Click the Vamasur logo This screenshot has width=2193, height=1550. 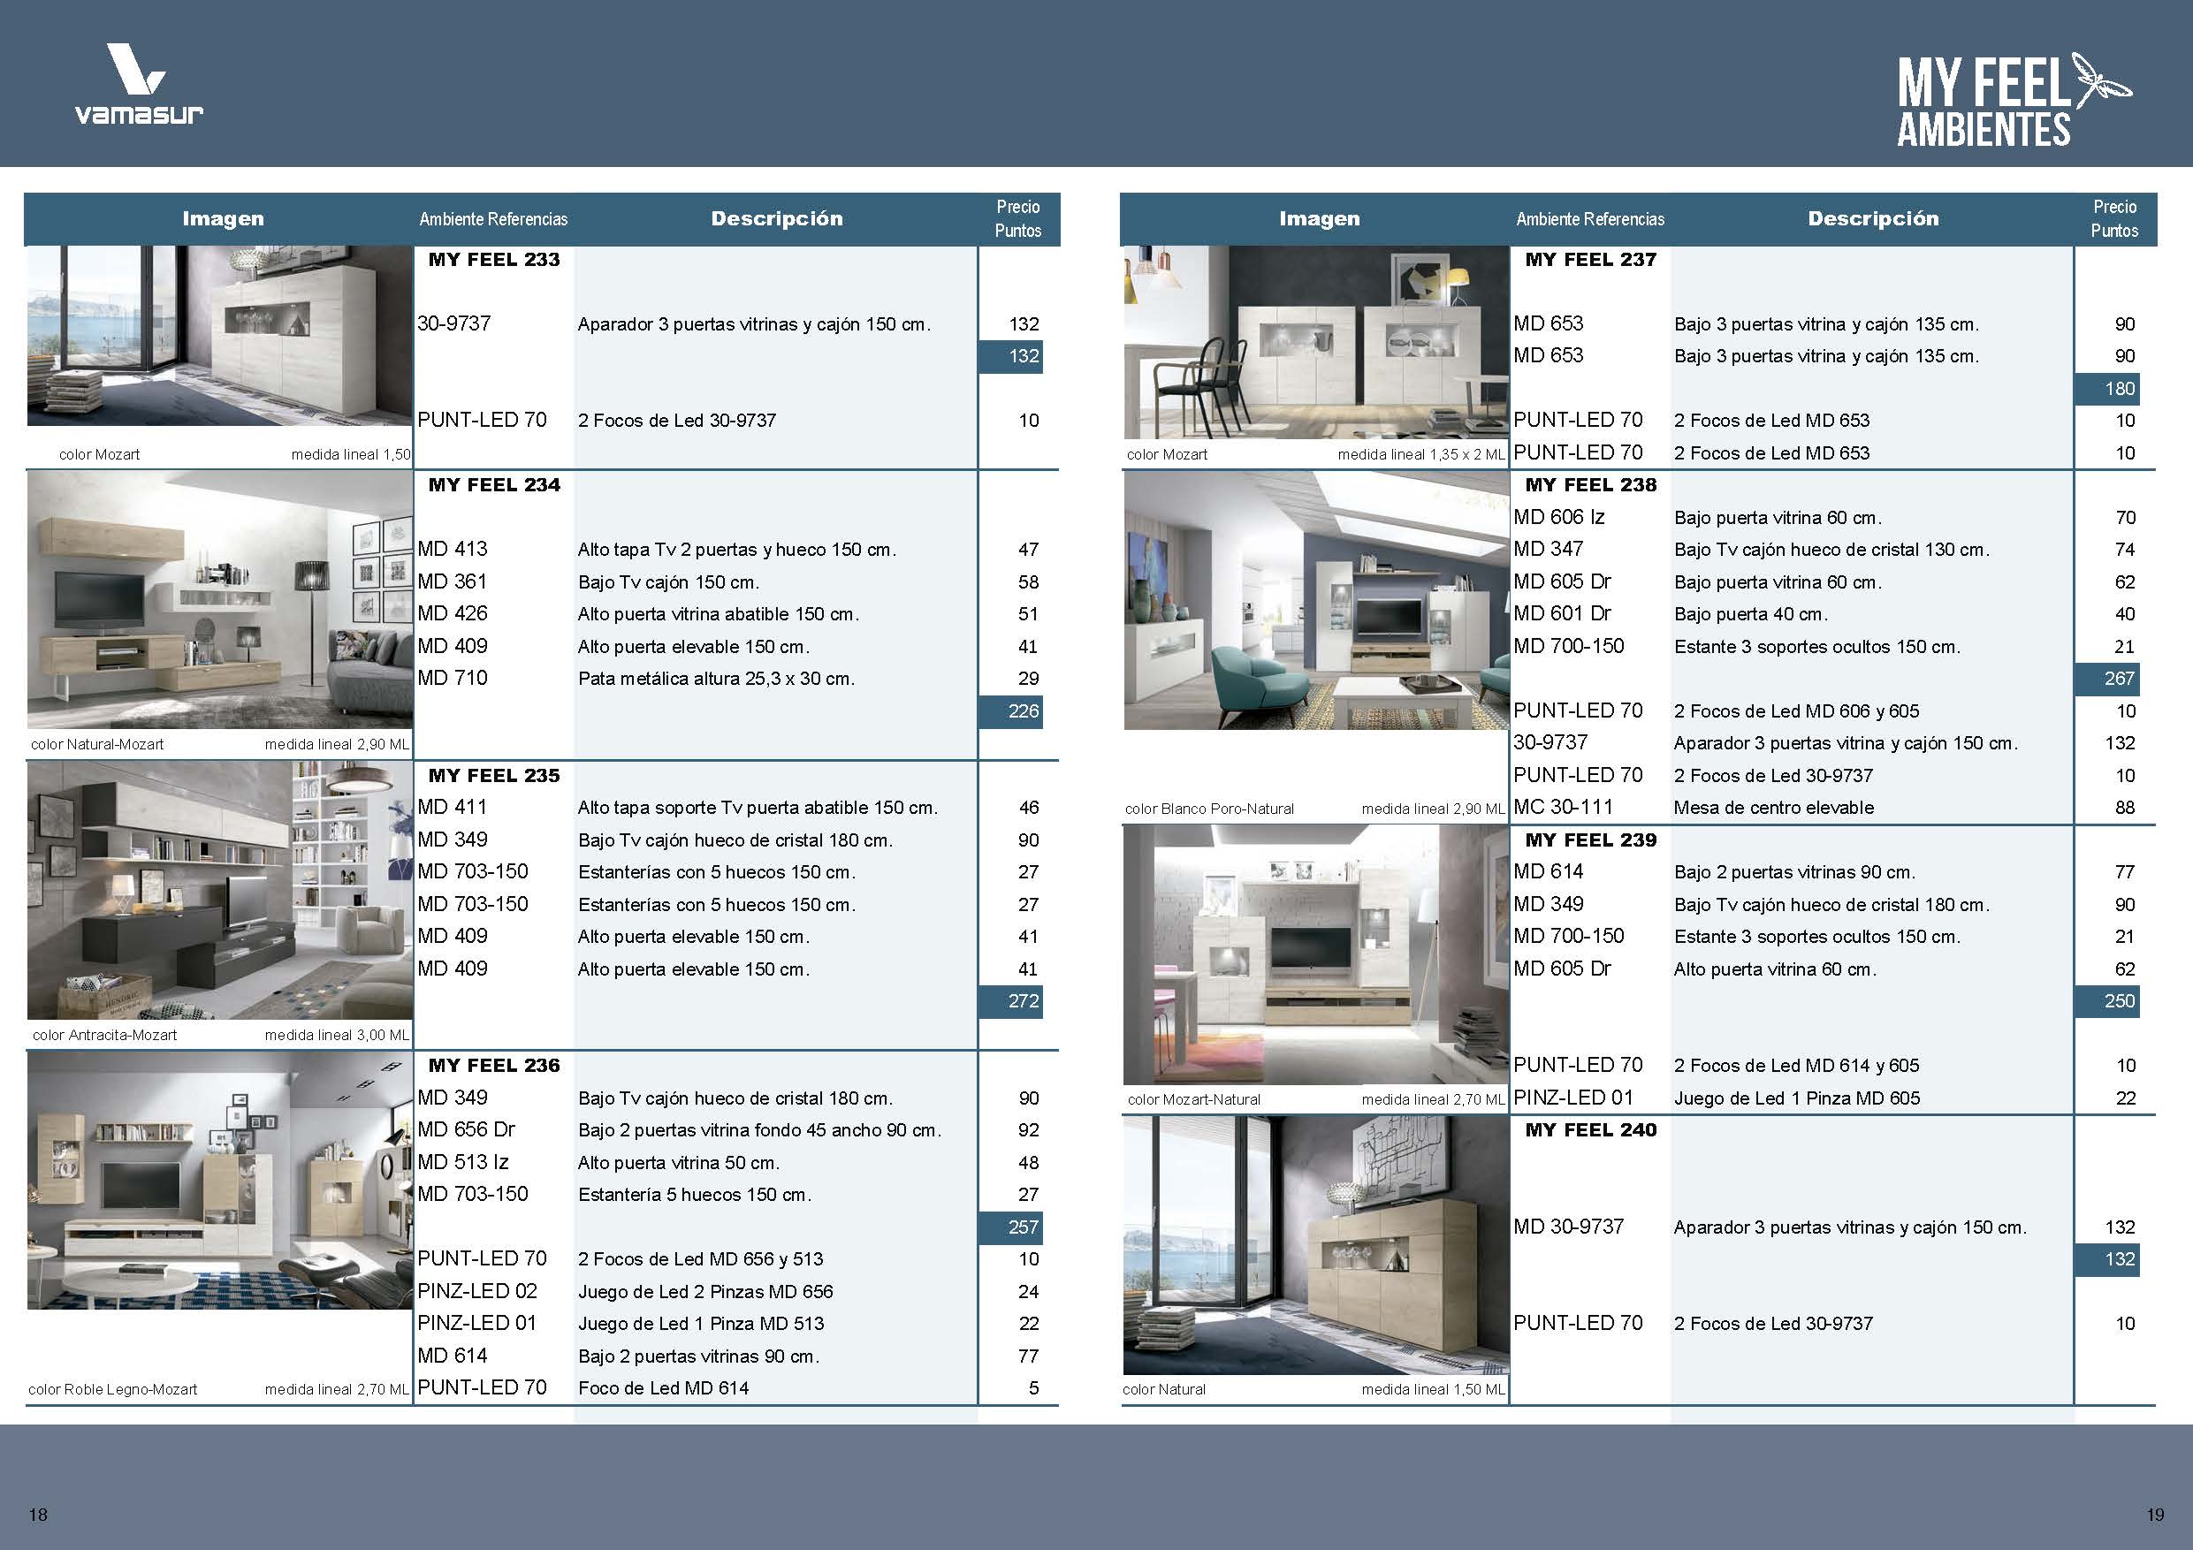click(139, 84)
